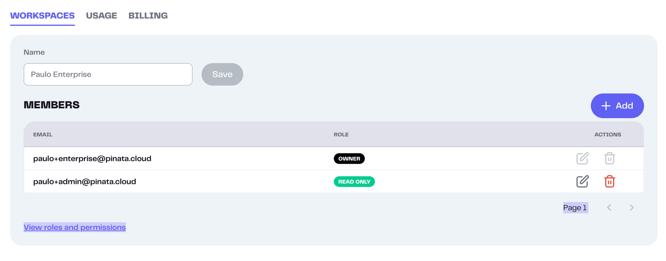Save the workspace name
Screen dimensions: 666x261
(x=222, y=74)
